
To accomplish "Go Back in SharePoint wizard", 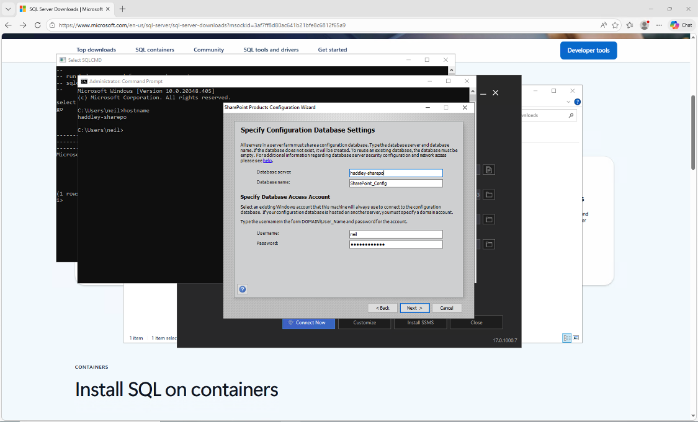I will tap(382, 308).
